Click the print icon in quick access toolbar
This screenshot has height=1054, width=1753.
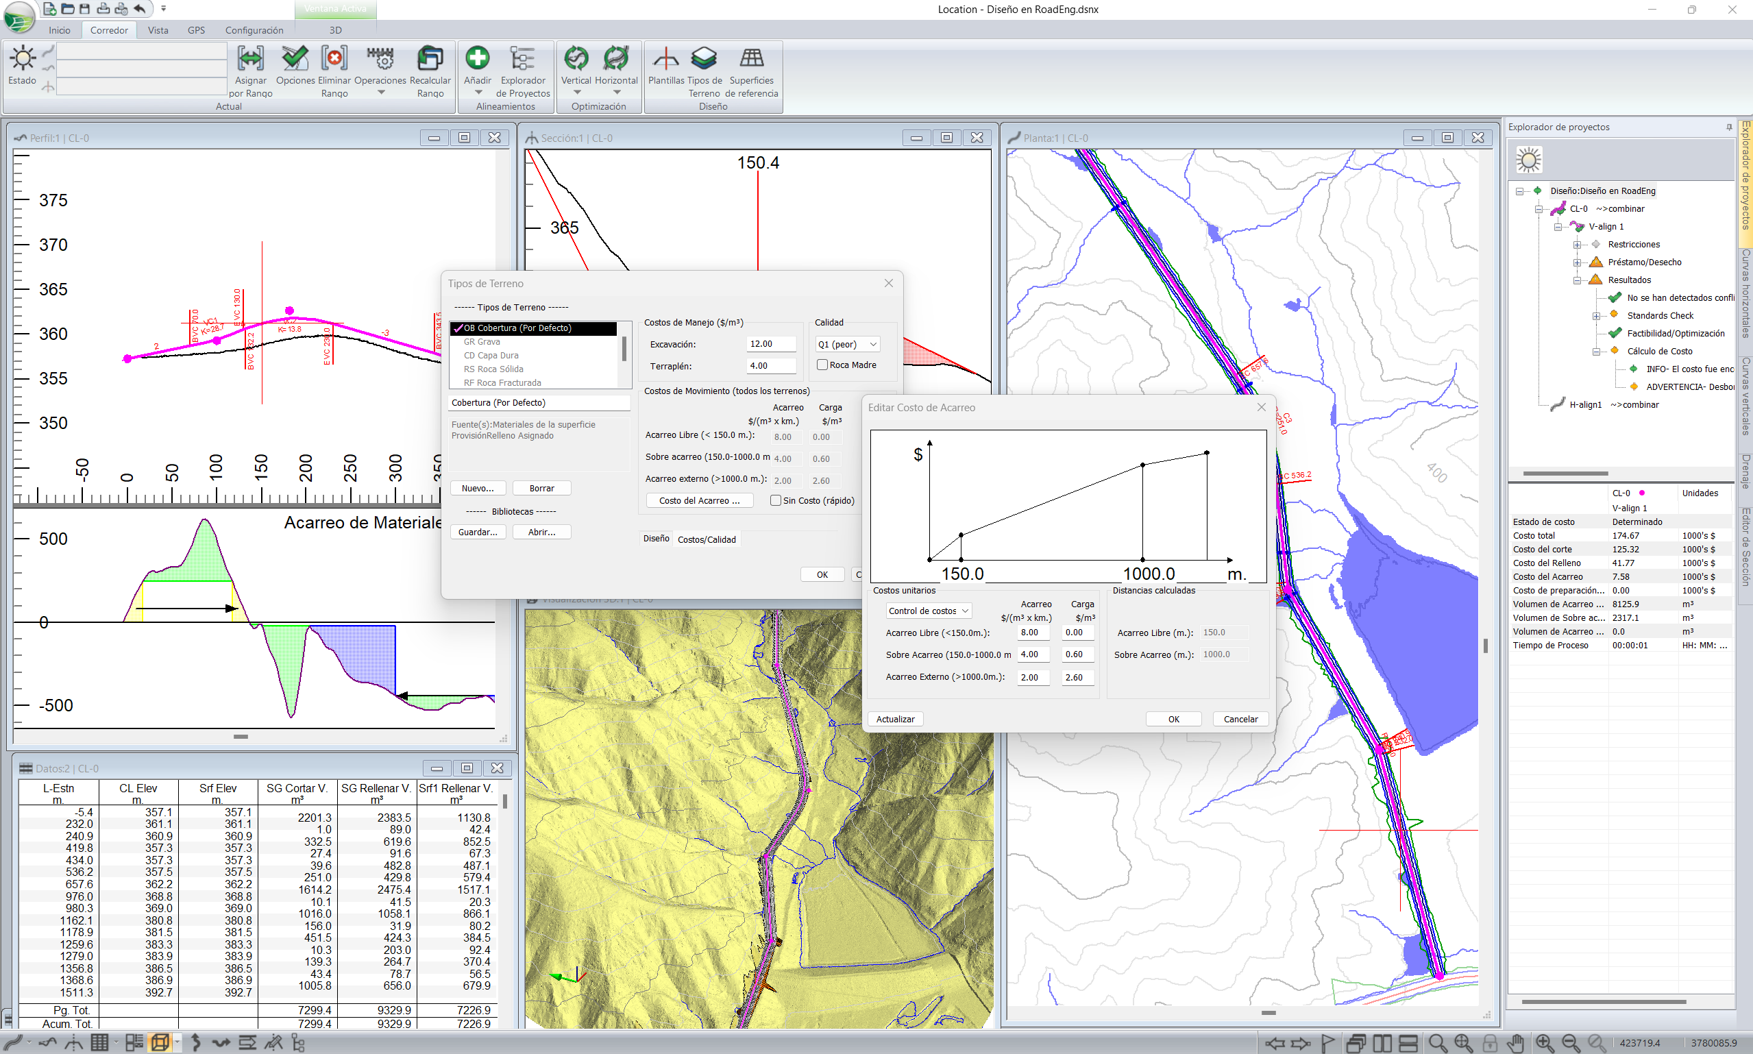(x=103, y=9)
